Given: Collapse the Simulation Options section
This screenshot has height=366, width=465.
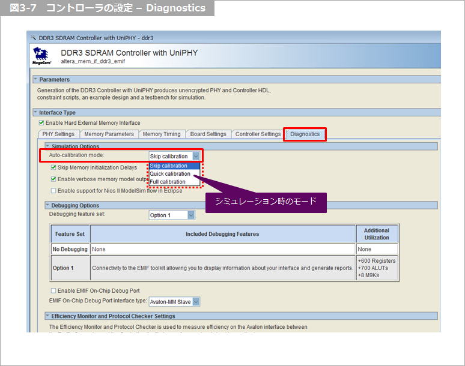Looking at the screenshot, I should (47, 146).
